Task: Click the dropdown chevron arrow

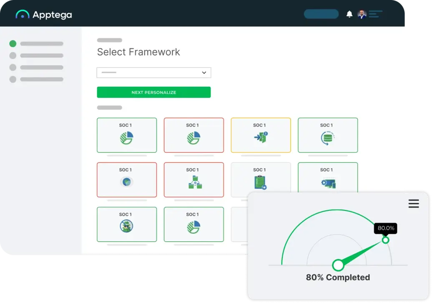Action: pos(204,73)
